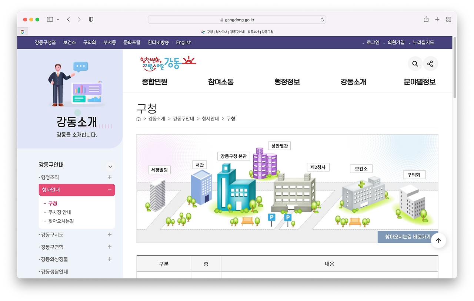Click the scroll-to-top arrow button
The width and height of the screenshot is (474, 301).
click(x=438, y=240)
